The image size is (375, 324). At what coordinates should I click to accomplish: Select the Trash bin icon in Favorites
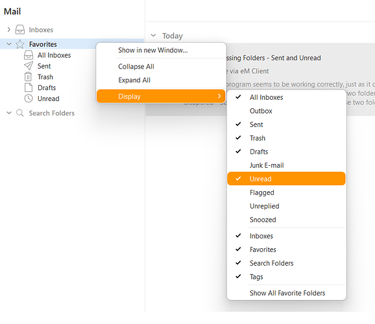28,76
